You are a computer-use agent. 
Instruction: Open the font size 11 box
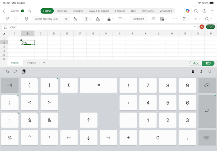tap(65, 19)
